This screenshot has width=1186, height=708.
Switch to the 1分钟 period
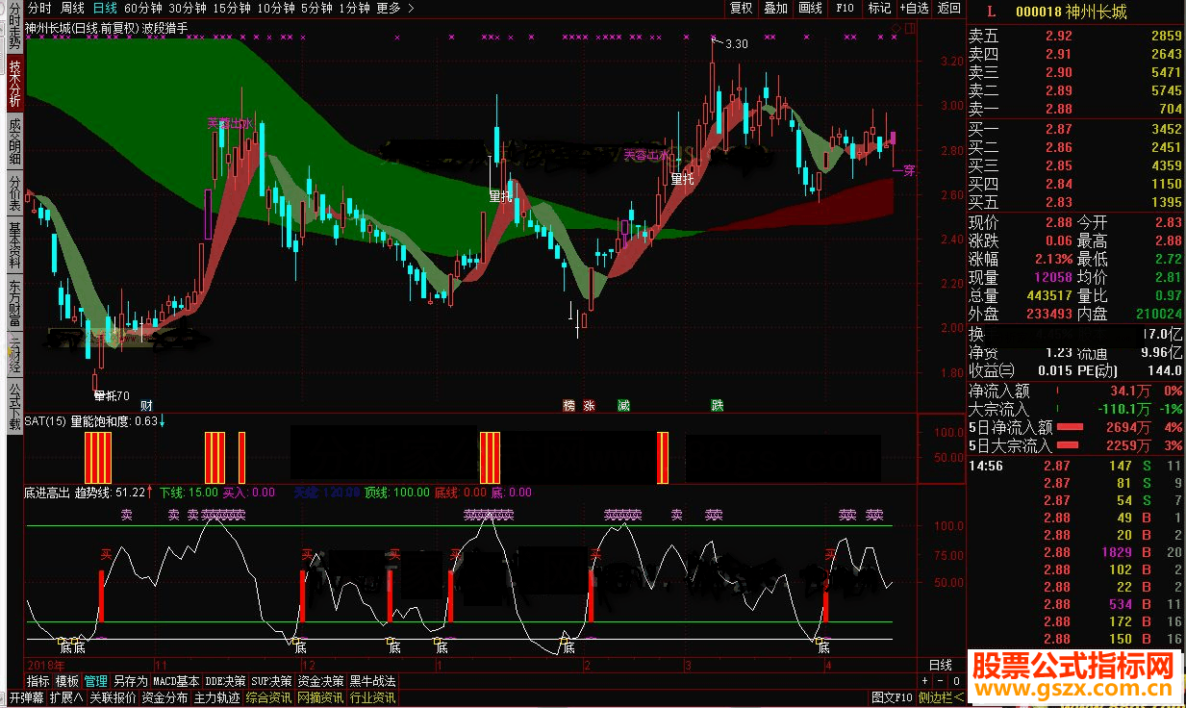[x=354, y=8]
